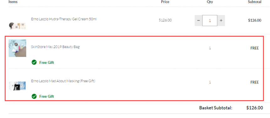Click the Hydra-Therapy Gel Cream thumbnail image

point(17,26)
